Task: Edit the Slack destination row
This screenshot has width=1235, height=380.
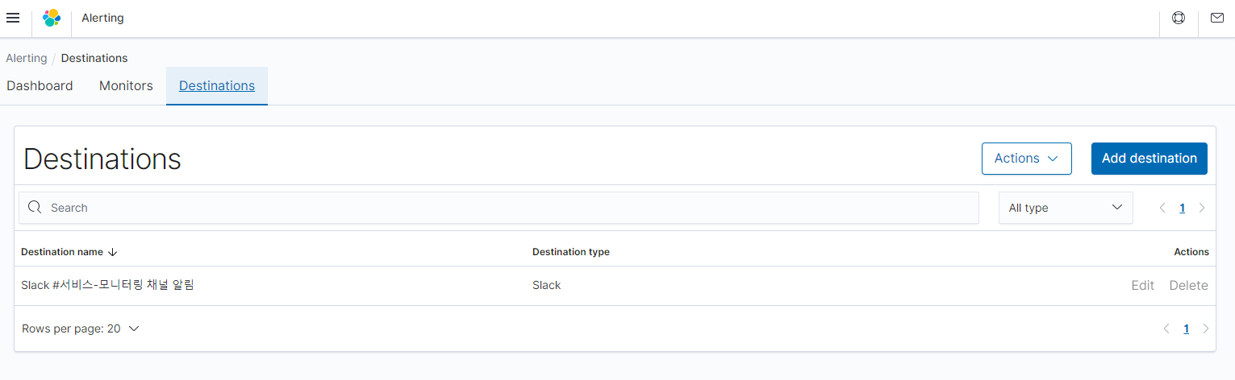Action: (x=1142, y=285)
